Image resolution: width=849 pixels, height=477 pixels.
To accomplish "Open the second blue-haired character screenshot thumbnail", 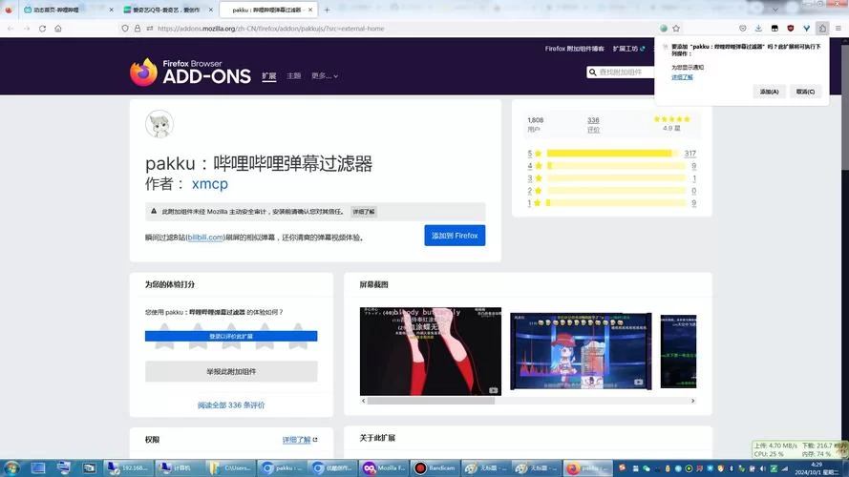I will click(x=581, y=351).
